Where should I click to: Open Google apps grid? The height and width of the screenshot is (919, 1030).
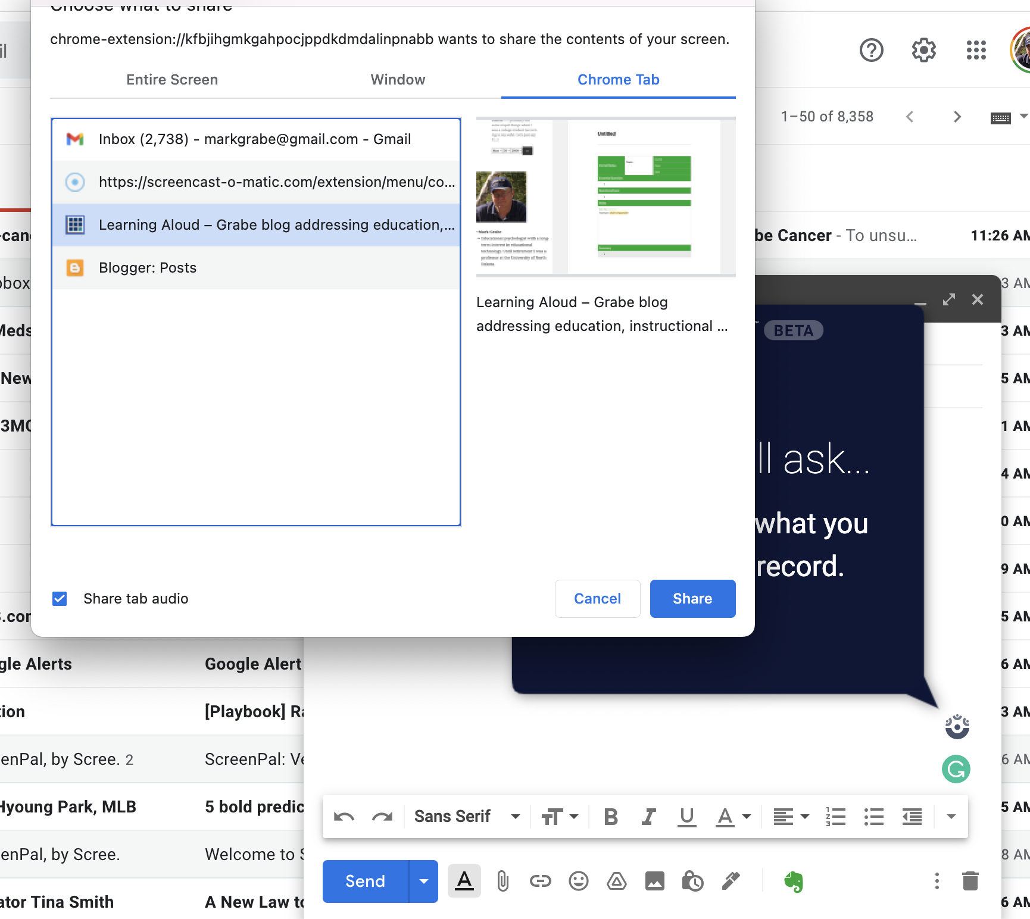tap(976, 50)
